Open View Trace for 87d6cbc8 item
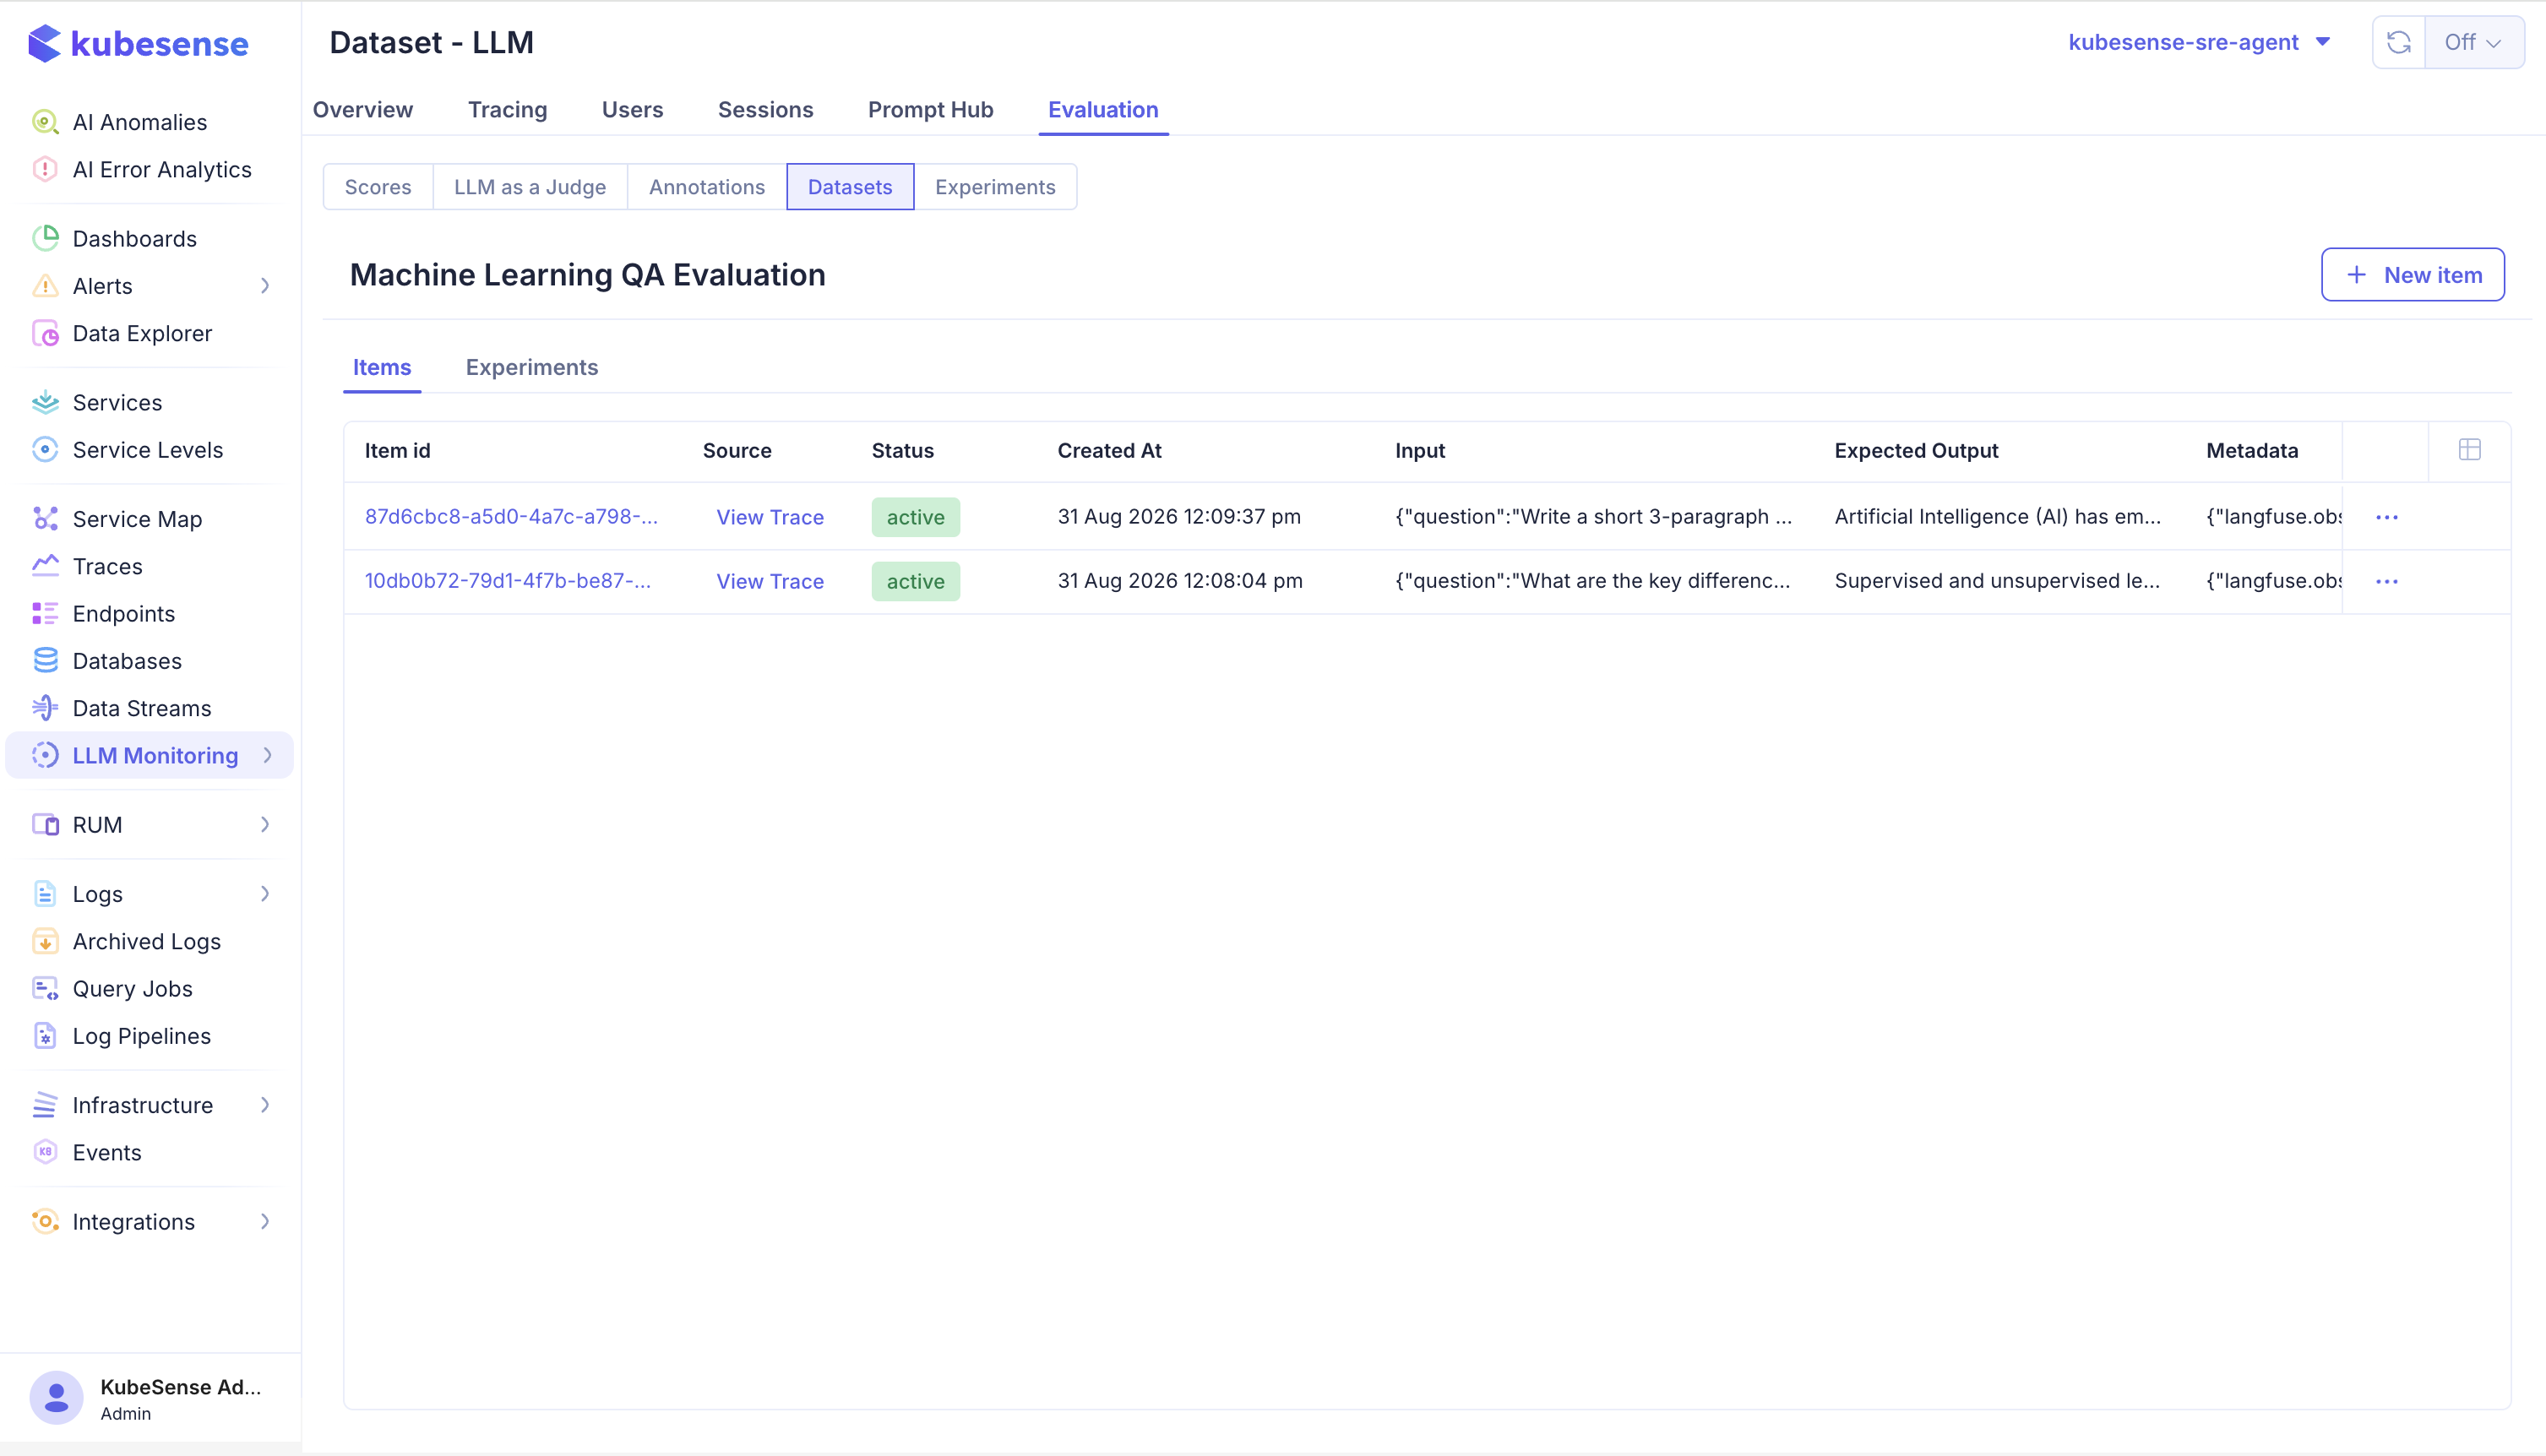The image size is (2546, 1456). coord(770,517)
